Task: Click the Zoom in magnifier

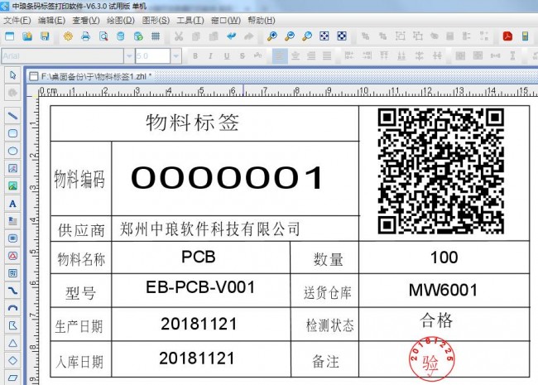Action: (x=272, y=36)
